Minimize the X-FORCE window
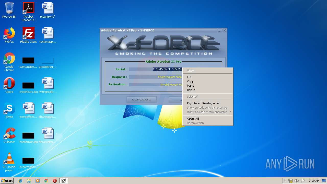The width and height of the screenshot is (327, 184). (x=220, y=30)
